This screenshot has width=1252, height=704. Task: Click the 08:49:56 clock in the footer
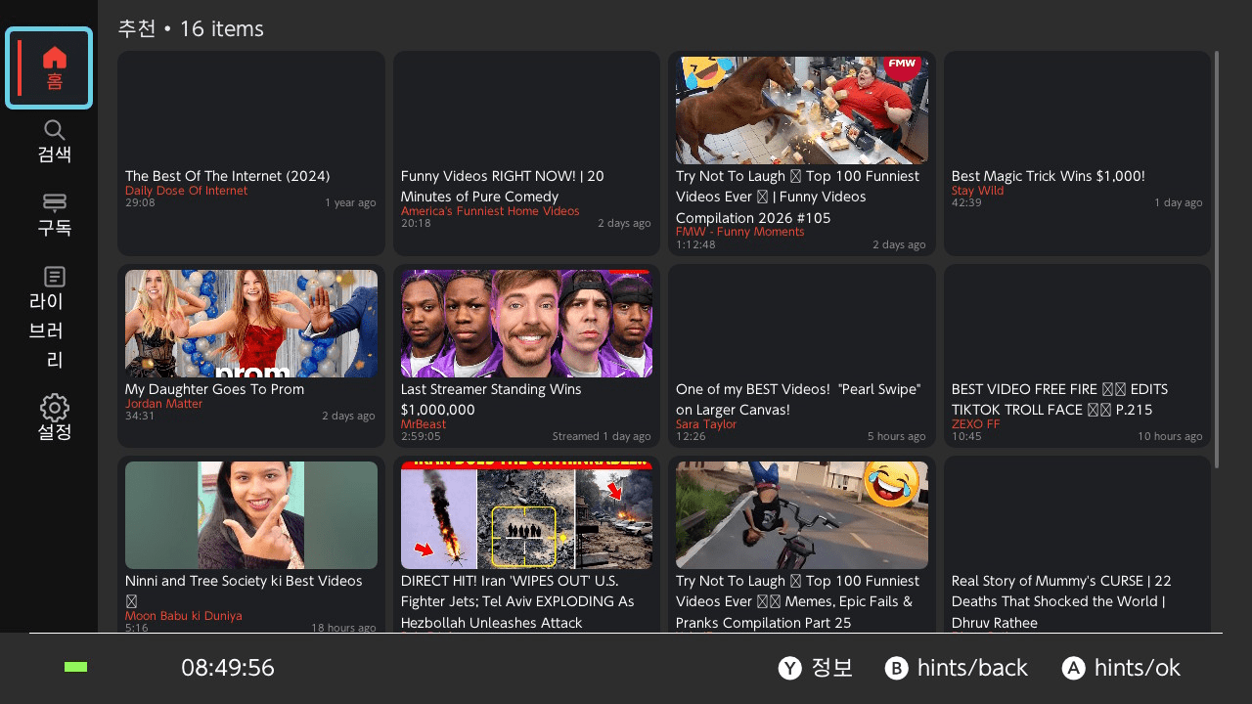pyautogui.click(x=228, y=668)
